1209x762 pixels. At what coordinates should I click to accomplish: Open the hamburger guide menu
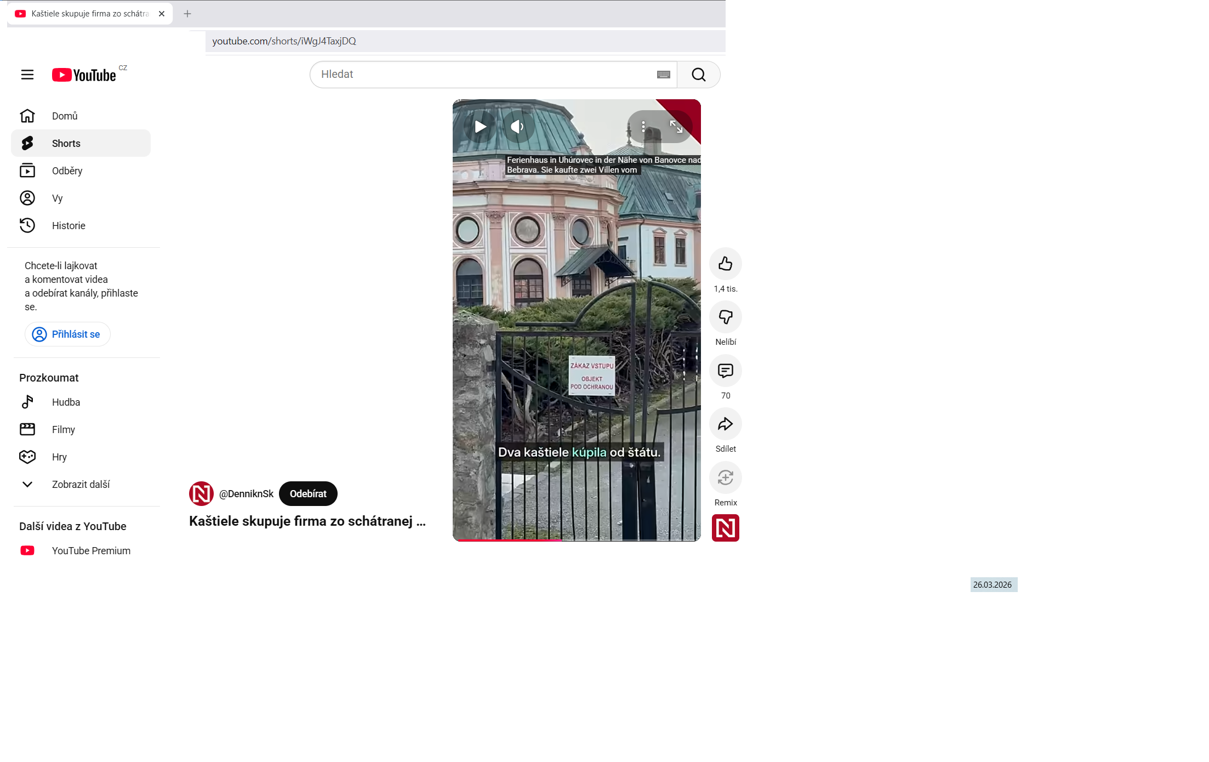click(x=27, y=75)
